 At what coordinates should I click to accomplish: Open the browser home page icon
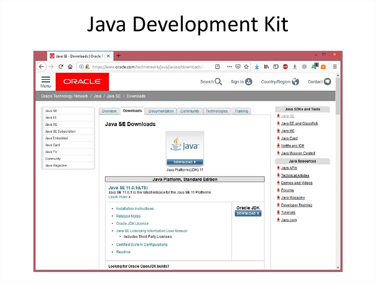(70, 67)
